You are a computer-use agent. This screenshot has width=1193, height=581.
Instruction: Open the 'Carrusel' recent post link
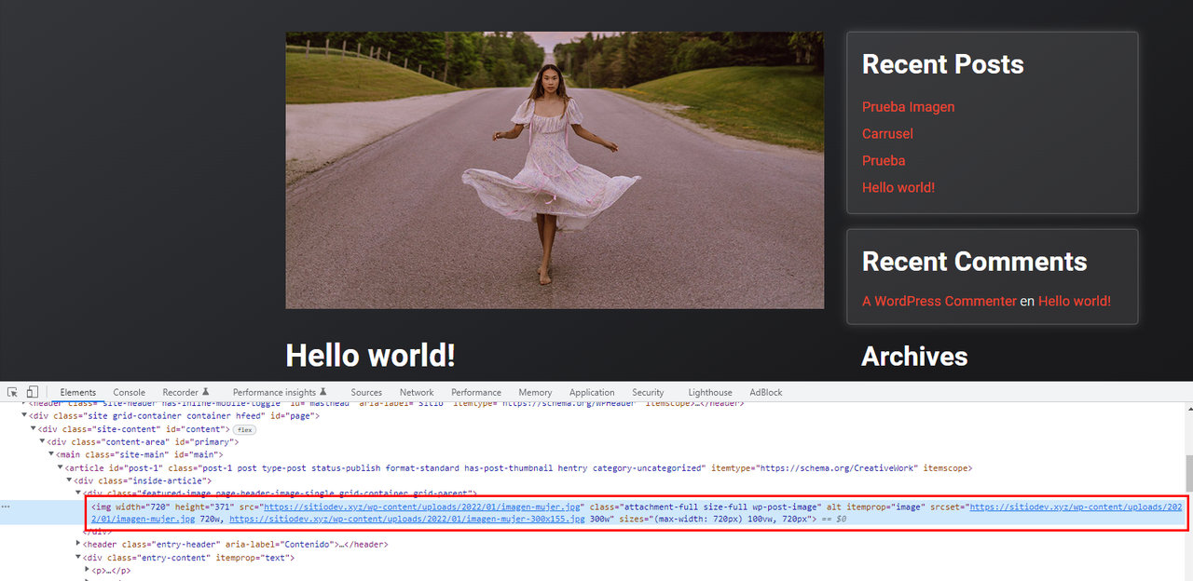887,134
